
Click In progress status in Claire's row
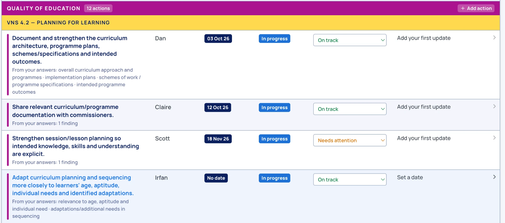[274, 108]
